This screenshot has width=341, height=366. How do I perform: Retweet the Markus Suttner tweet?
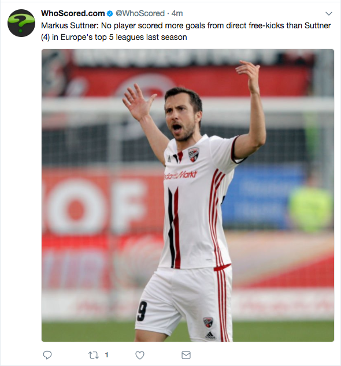tap(94, 355)
